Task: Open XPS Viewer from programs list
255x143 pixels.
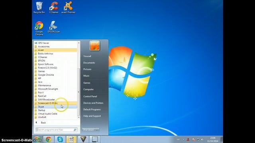Action: 55,43
